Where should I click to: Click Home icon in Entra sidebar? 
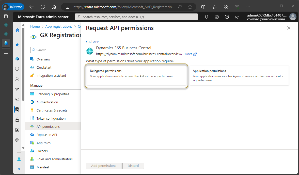[x=17, y=30]
